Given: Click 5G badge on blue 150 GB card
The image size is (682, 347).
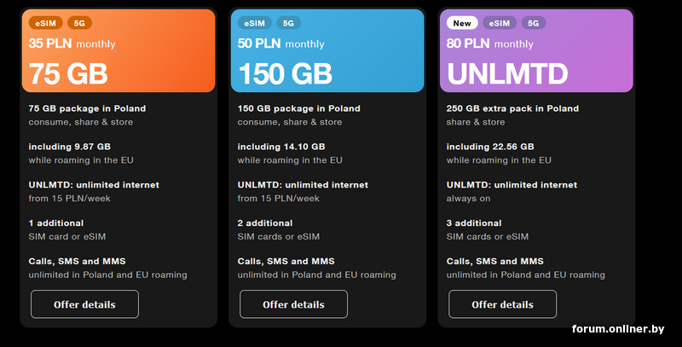Looking at the screenshot, I should (x=288, y=23).
